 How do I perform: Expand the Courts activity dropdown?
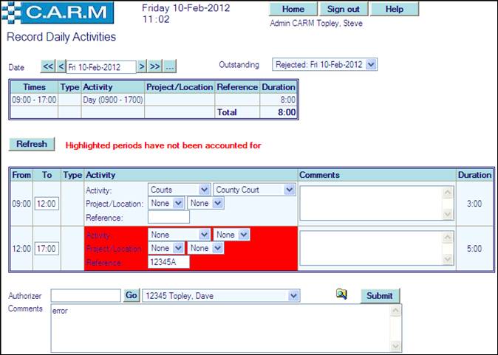pyautogui.click(x=179, y=190)
